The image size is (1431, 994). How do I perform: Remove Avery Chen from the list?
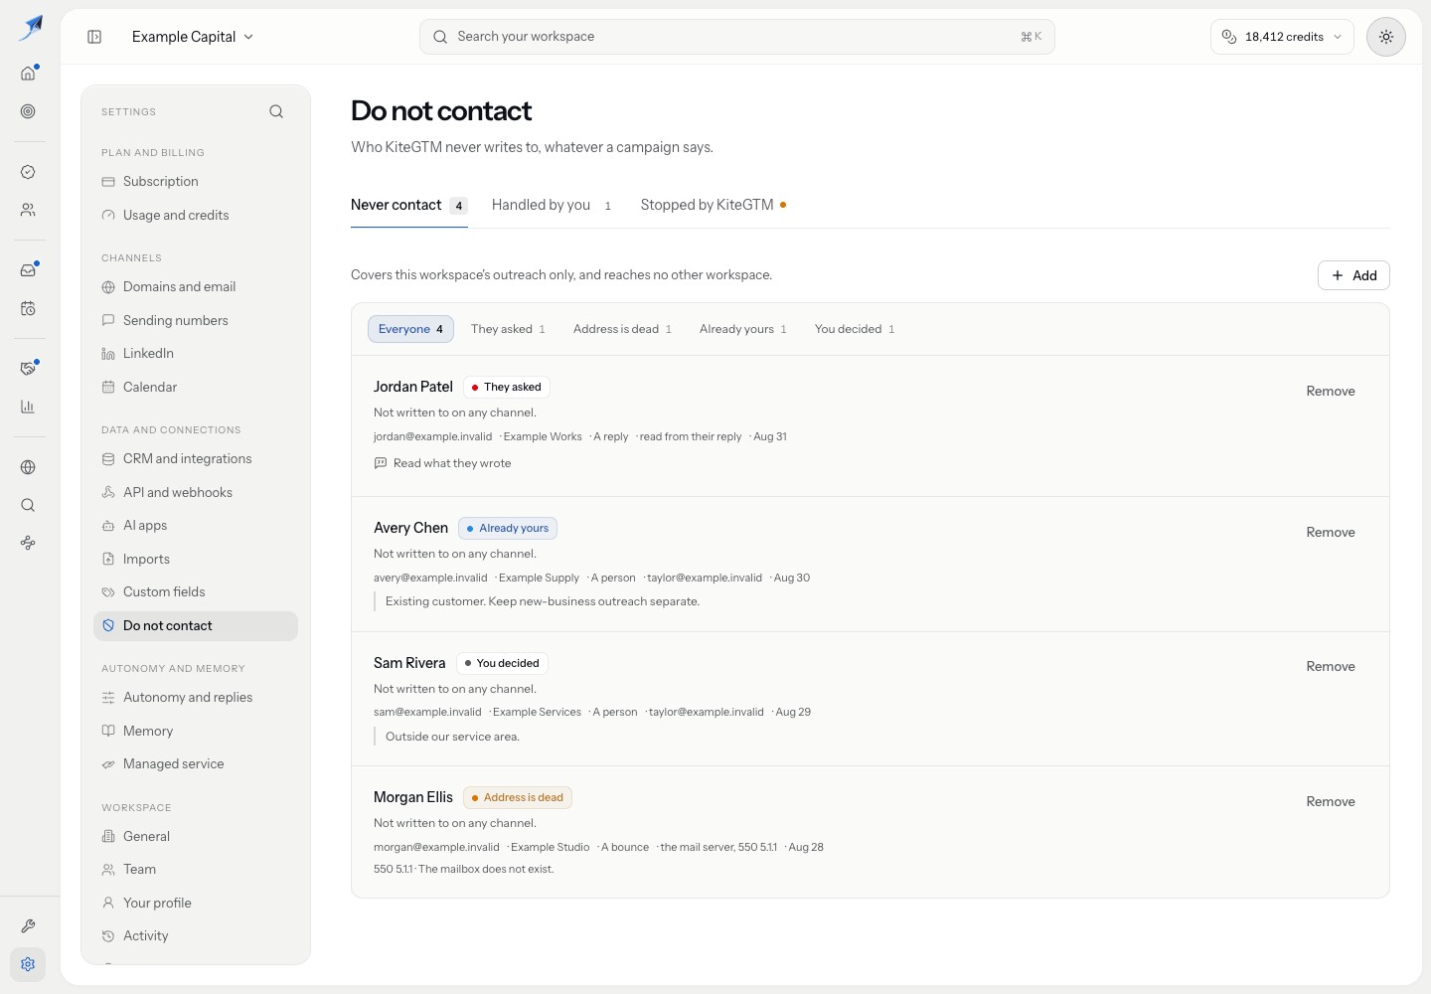(1331, 532)
